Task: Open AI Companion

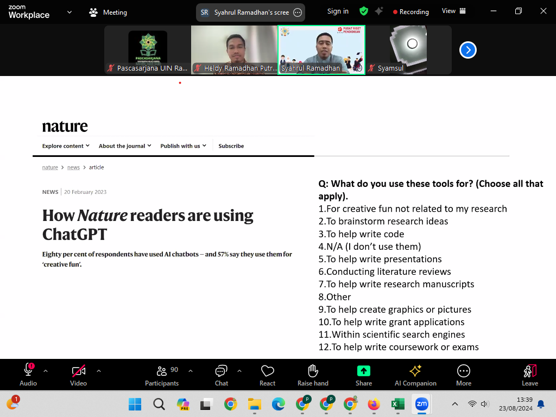Action: click(415, 375)
